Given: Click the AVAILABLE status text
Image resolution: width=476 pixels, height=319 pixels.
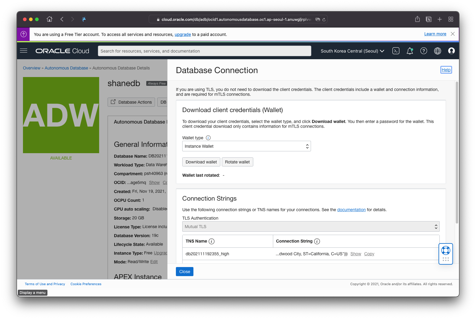Looking at the screenshot, I should coord(61,158).
